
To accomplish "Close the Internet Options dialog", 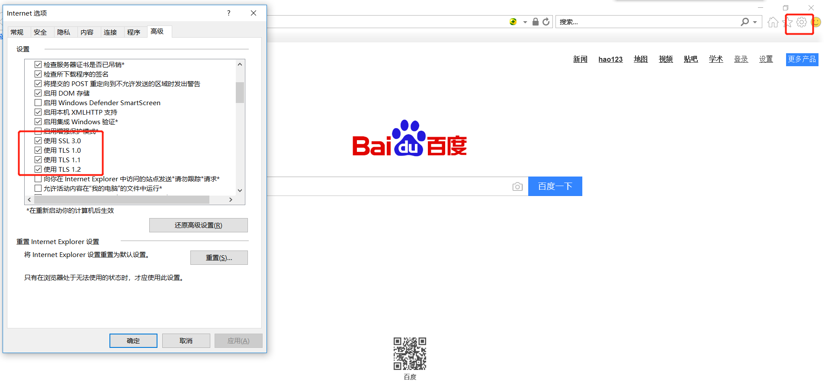I will (x=254, y=13).
